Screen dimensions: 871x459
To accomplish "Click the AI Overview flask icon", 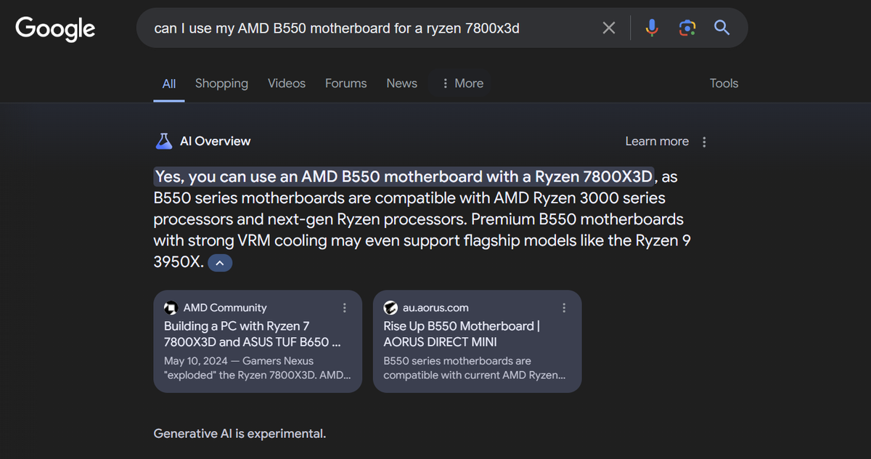I will coord(164,141).
